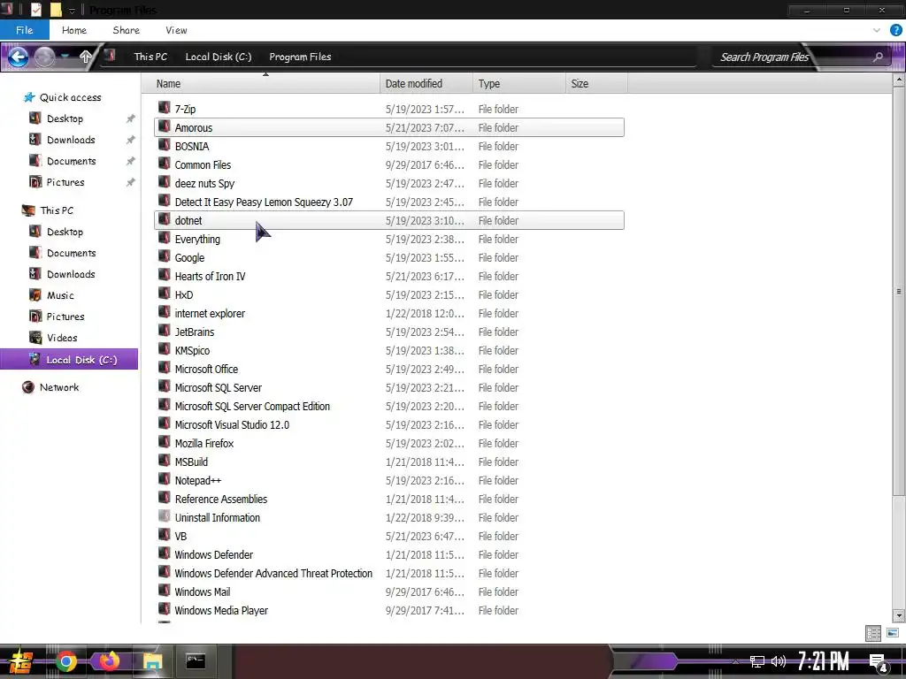This screenshot has height=679, width=906.
Task: Click the vertical scrollbar up arrow
Action: pos(899,80)
